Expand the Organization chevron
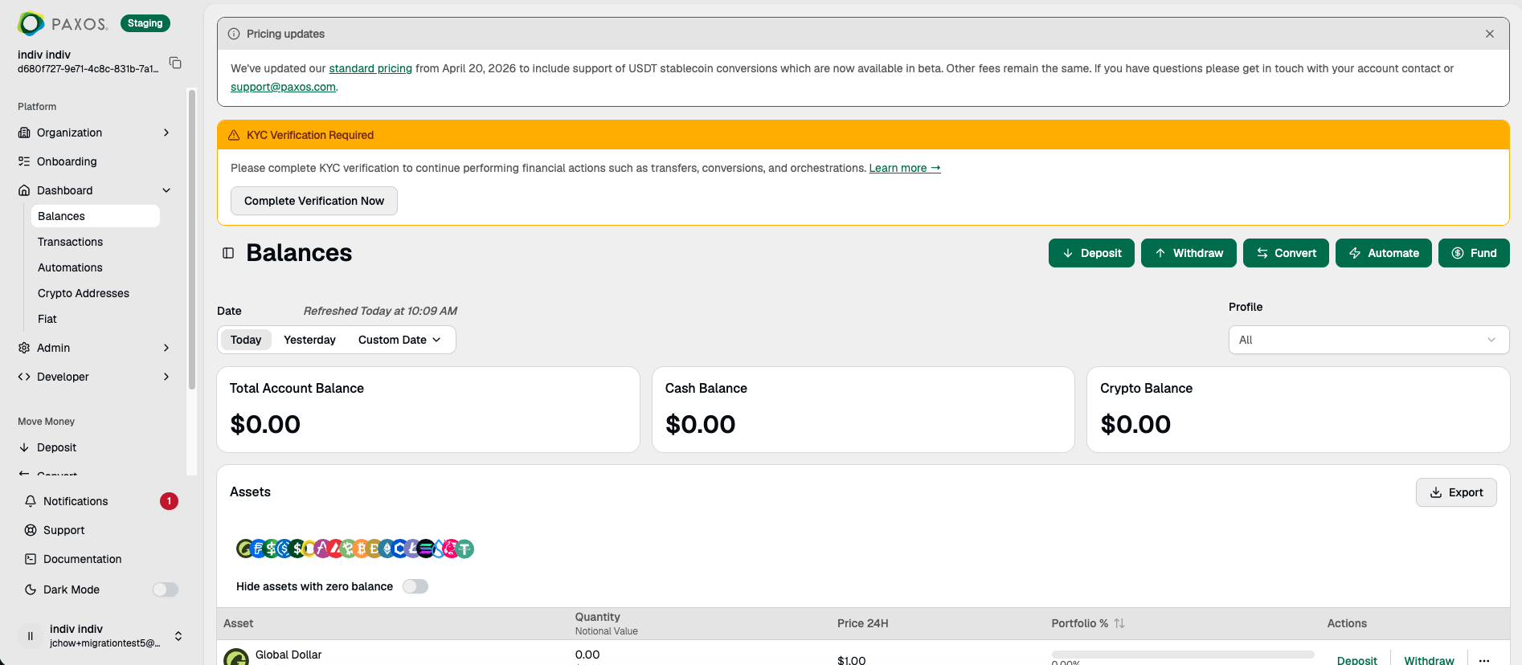The image size is (1522, 665). [x=166, y=133]
